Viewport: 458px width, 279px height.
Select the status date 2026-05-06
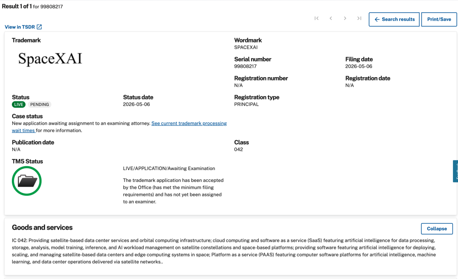(x=137, y=104)
